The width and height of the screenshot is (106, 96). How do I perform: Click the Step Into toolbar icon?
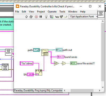coord(57,17)
